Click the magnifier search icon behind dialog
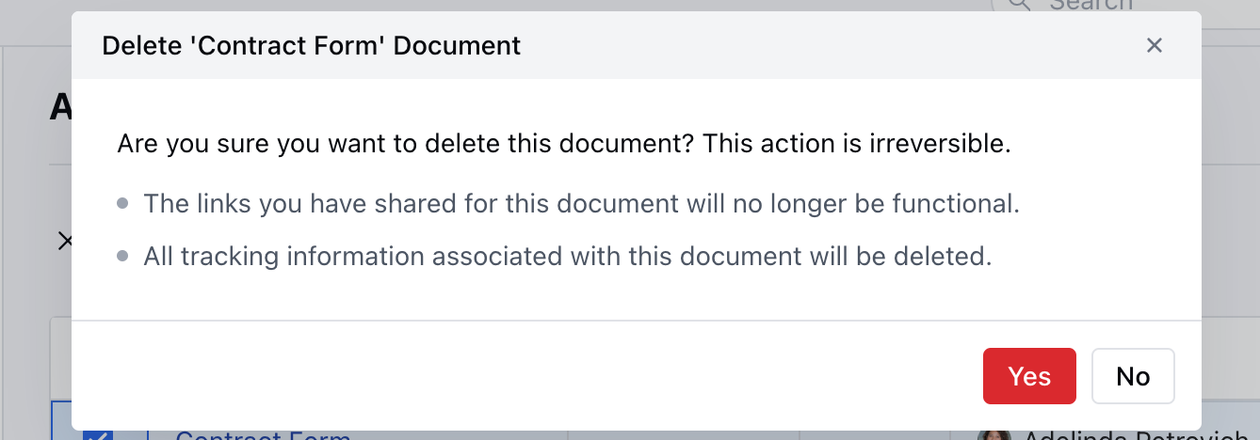This screenshot has height=440, width=1260. 1020,5
